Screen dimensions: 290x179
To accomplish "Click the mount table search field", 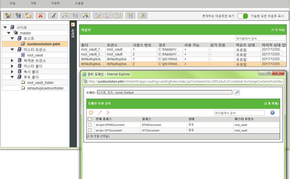I will [260, 38].
